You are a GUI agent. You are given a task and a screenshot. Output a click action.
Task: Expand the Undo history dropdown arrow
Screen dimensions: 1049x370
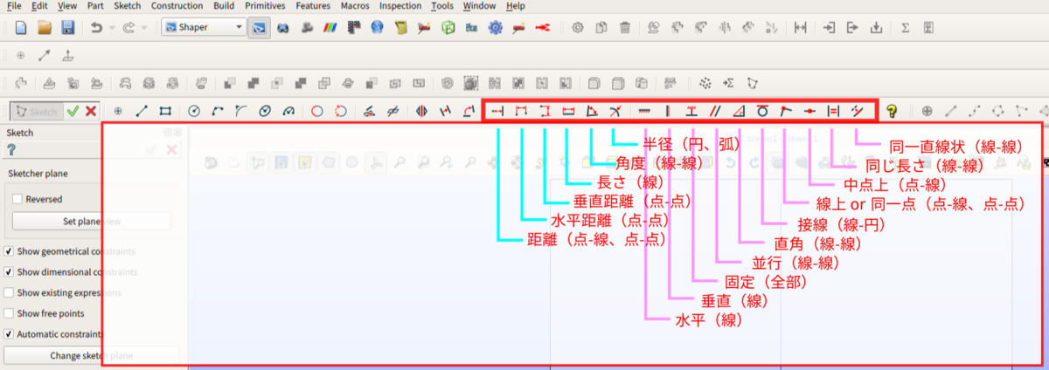110,28
